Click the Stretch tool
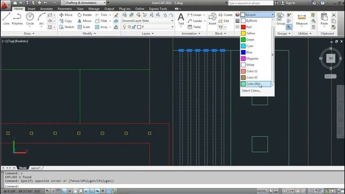 pyautogui.click(x=67, y=27)
